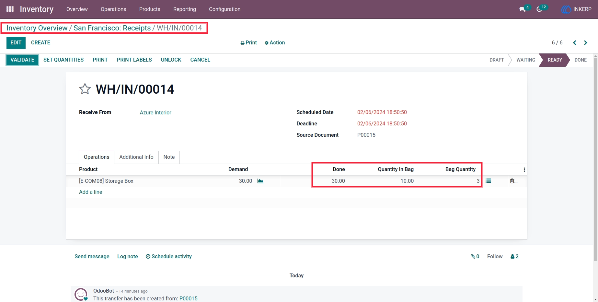
Task: Open optional columns three-dot menu
Action: tap(524, 169)
